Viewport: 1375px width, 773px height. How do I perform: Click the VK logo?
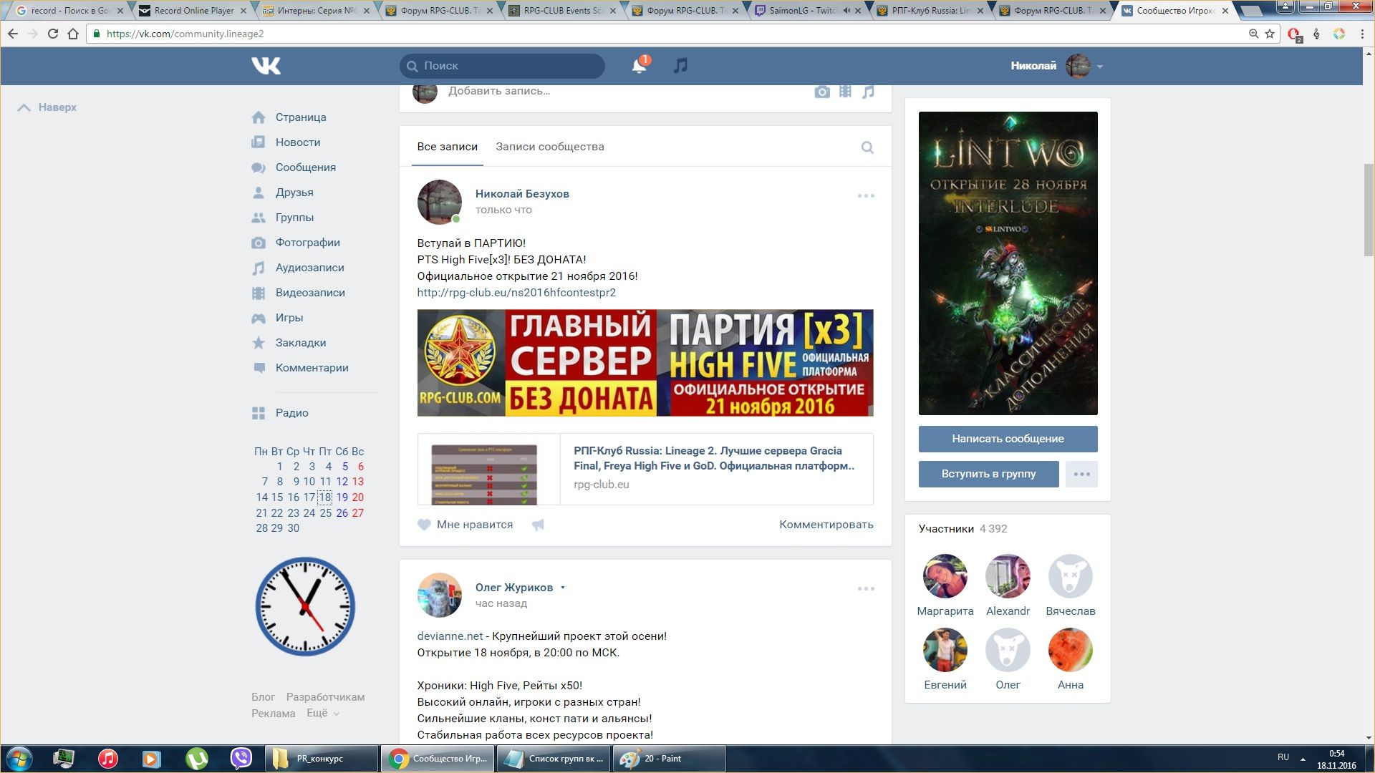pos(266,66)
